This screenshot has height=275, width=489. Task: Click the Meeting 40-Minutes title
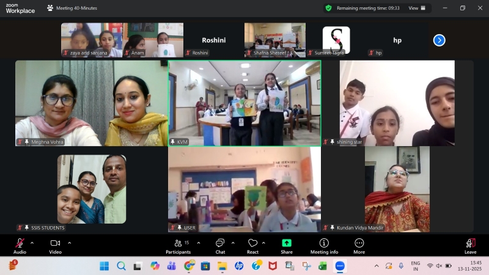click(x=76, y=8)
